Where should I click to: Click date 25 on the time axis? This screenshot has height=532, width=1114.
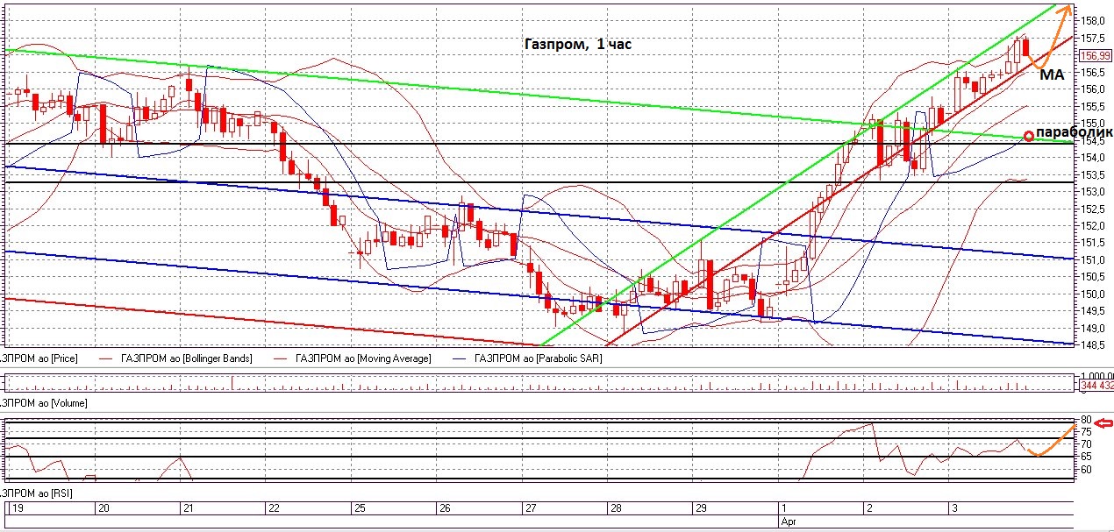[358, 508]
